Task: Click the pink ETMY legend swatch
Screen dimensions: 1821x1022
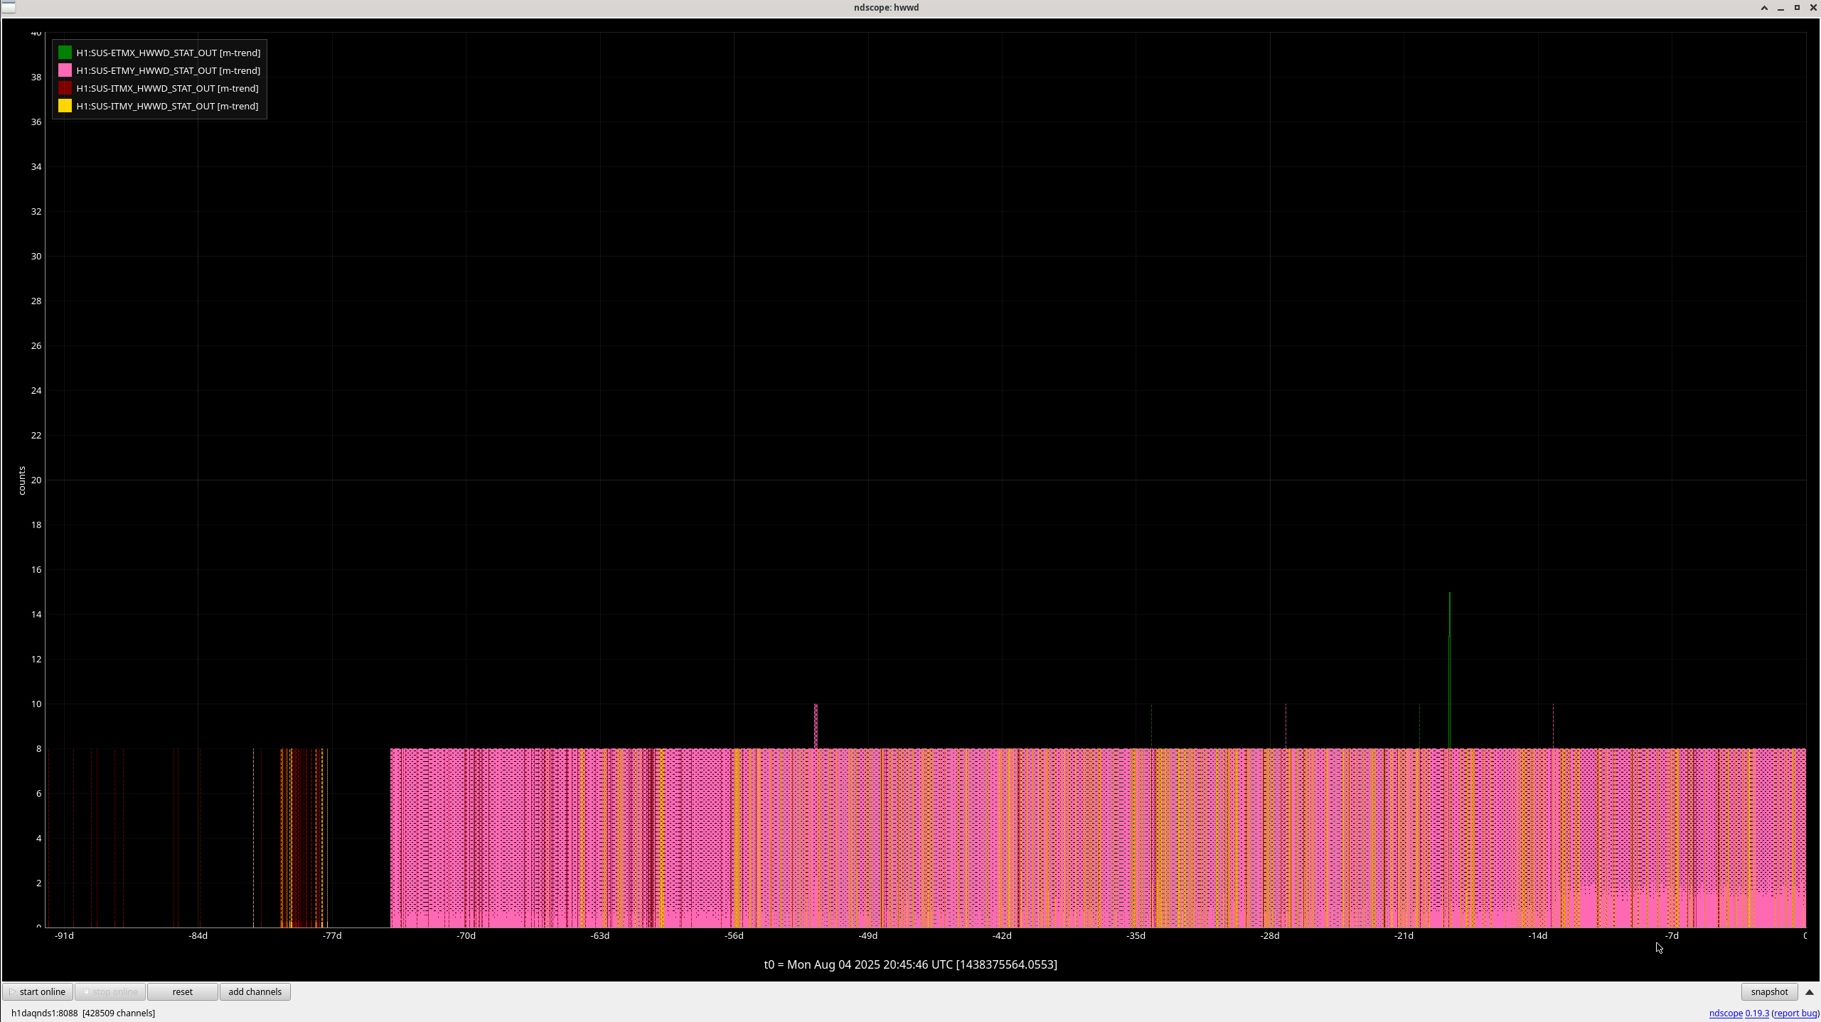Action: pos(65,70)
